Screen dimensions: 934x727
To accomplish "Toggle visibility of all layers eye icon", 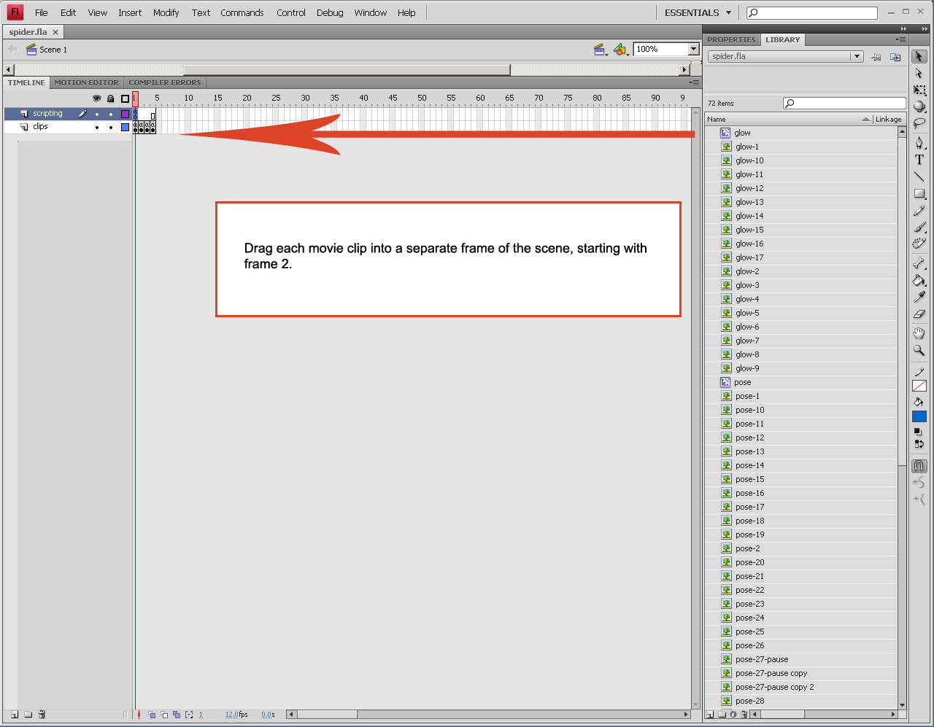I will coord(96,98).
